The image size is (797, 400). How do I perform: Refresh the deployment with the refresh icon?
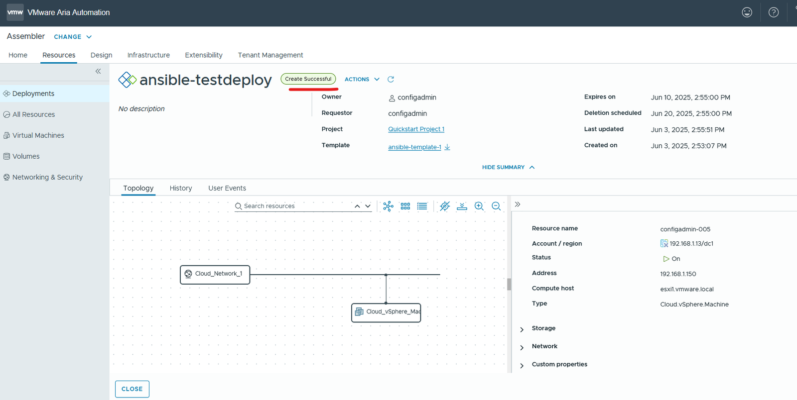pyautogui.click(x=391, y=79)
